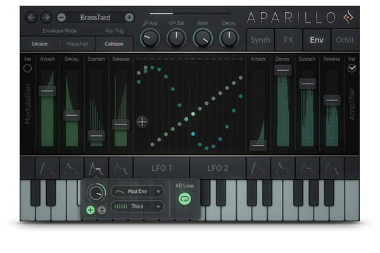Click Amplifier Attack slider handle
The image size is (380, 253).
[258, 145]
